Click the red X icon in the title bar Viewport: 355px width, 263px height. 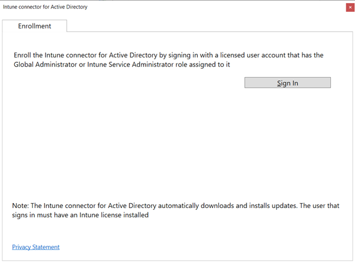(350, 7)
